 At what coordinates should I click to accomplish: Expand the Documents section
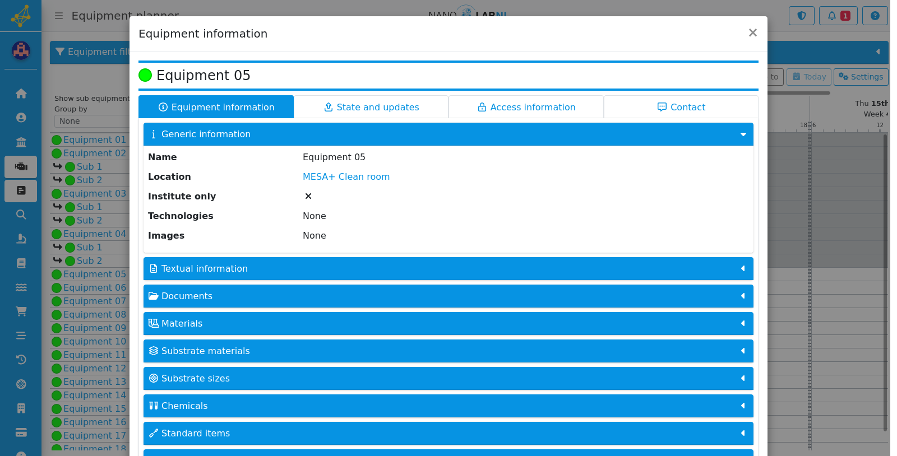click(449, 296)
